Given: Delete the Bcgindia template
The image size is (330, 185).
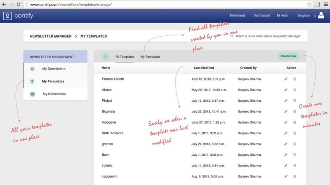Looking at the screenshot, I should (x=295, y=111).
